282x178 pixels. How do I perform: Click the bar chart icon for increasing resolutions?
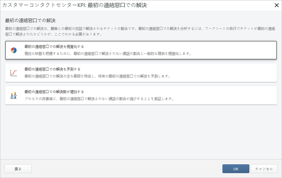(x=14, y=95)
